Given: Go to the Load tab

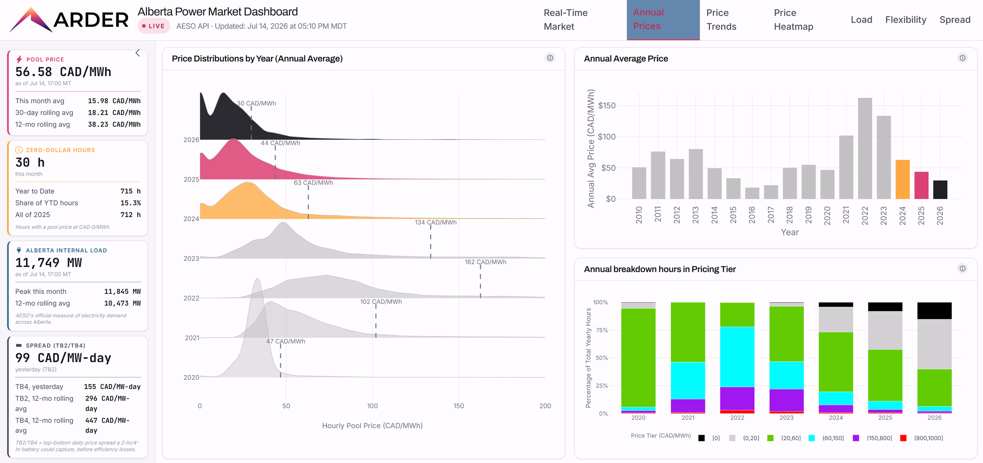Looking at the screenshot, I should (x=862, y=20).
